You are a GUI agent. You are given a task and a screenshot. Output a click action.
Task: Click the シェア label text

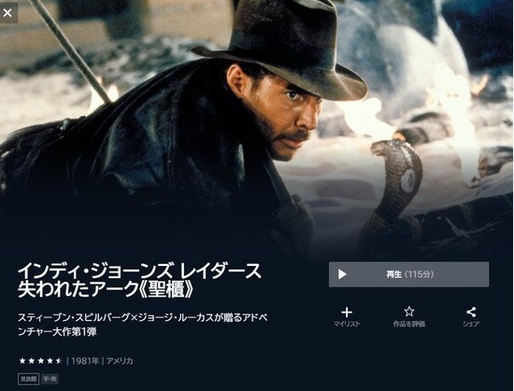pyautogui.click(x=471, y=324)
